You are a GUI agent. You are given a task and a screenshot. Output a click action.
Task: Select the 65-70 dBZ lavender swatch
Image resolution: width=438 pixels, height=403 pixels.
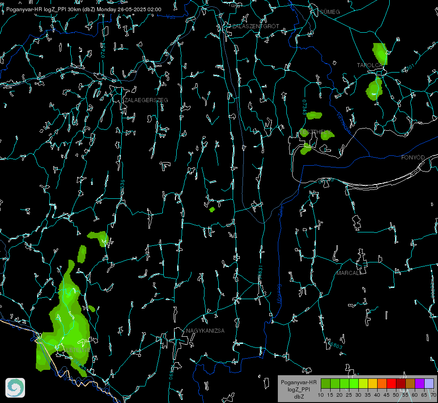(429, 383)
